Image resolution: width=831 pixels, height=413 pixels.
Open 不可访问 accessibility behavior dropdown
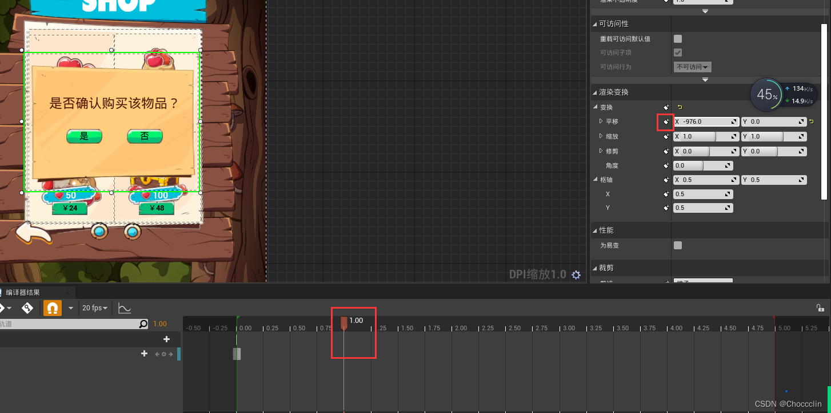692,67
